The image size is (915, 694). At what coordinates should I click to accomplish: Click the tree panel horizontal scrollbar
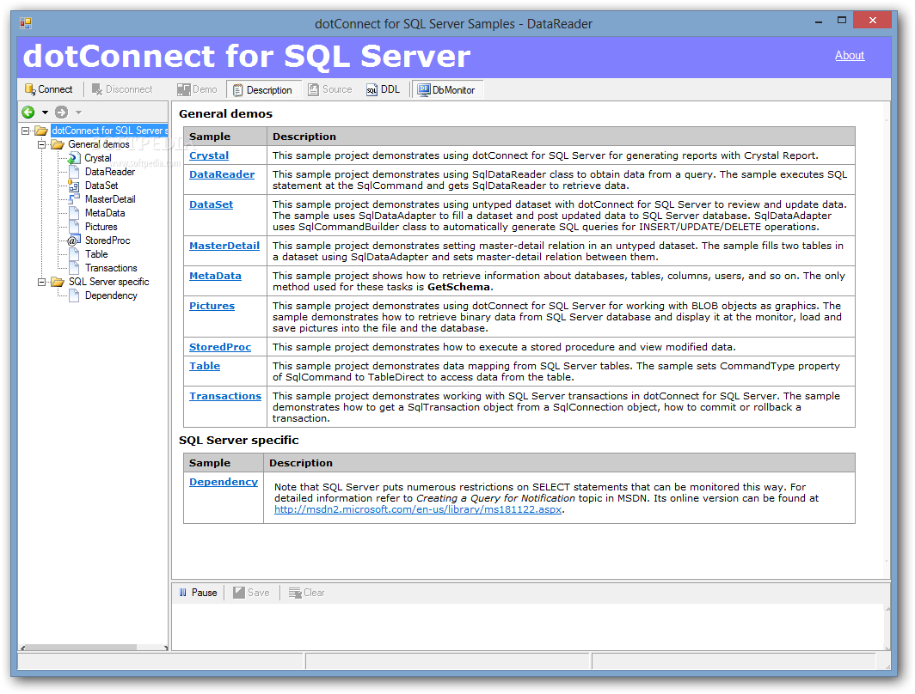coord(94,648)
